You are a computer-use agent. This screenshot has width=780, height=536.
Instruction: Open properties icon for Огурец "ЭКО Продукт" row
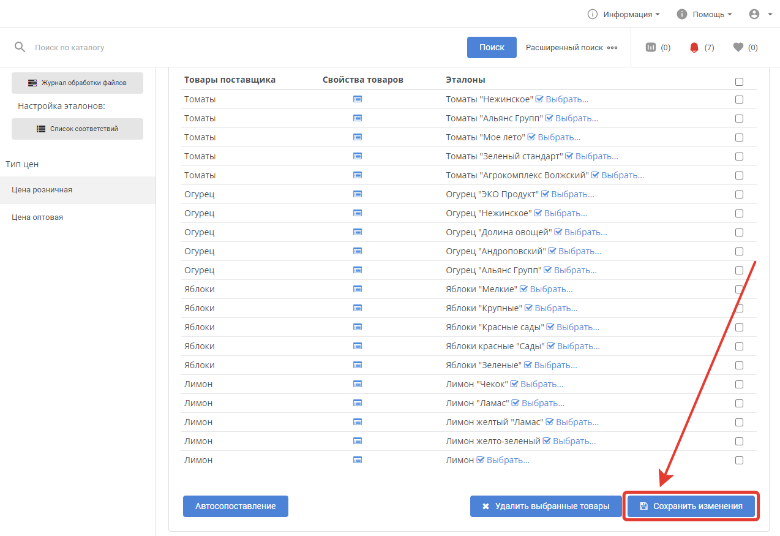point(358,194)
